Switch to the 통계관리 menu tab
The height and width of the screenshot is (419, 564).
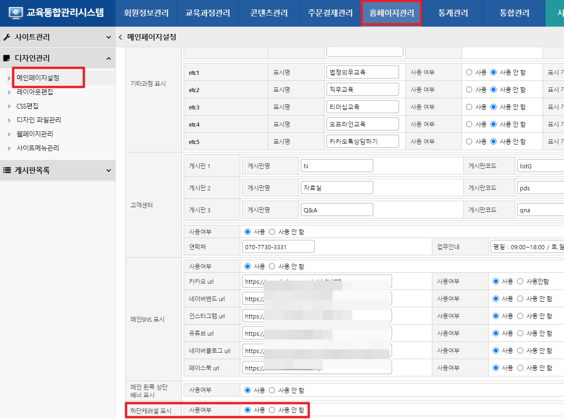coord(453,13)
